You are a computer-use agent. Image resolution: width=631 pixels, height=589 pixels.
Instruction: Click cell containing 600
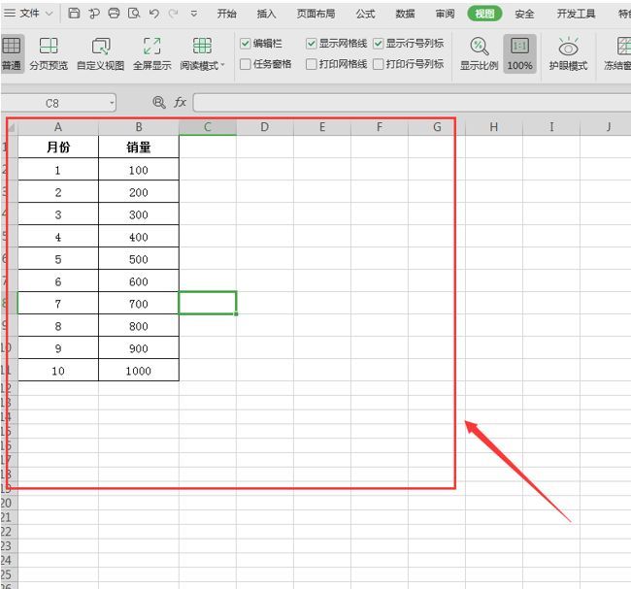click(139, 281)
